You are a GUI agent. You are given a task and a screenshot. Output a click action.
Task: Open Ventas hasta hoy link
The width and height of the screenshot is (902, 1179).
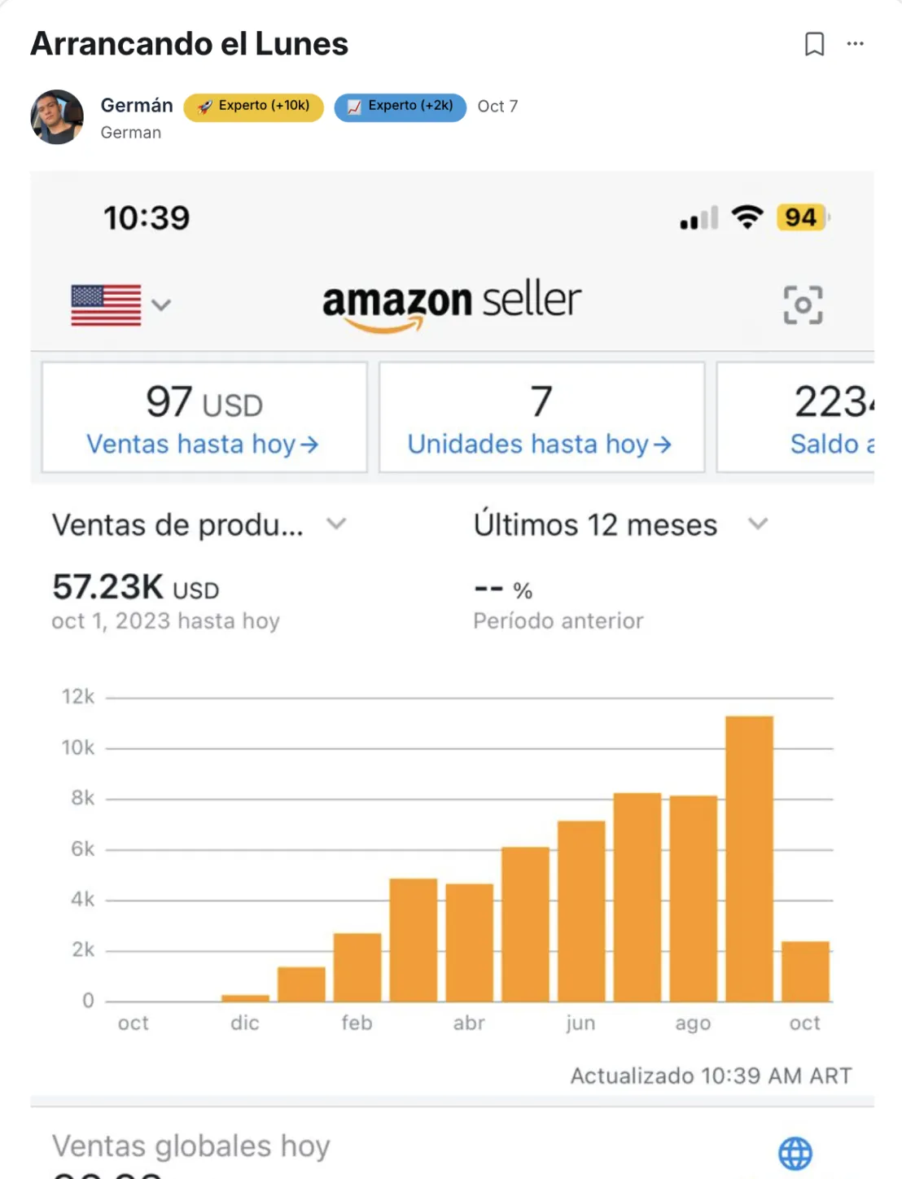(203, 445)
